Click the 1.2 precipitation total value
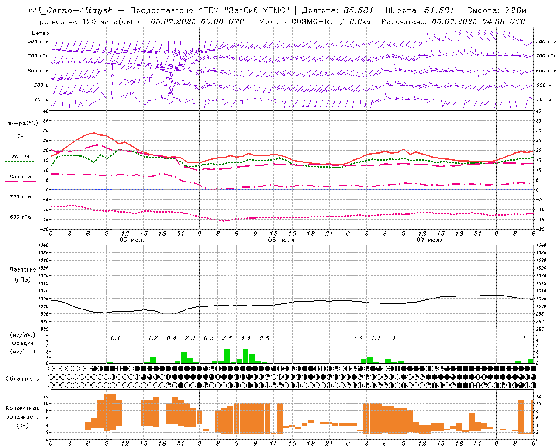559x447 pixels. [153, 338]
